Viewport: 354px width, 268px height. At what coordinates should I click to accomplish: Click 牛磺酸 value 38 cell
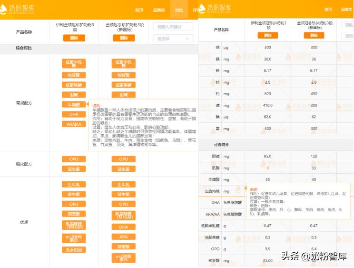(x=268, y=179)
